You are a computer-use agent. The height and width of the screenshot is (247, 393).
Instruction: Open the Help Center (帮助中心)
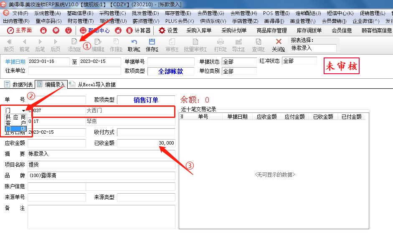pyautogui.click(x=95, y=30)
